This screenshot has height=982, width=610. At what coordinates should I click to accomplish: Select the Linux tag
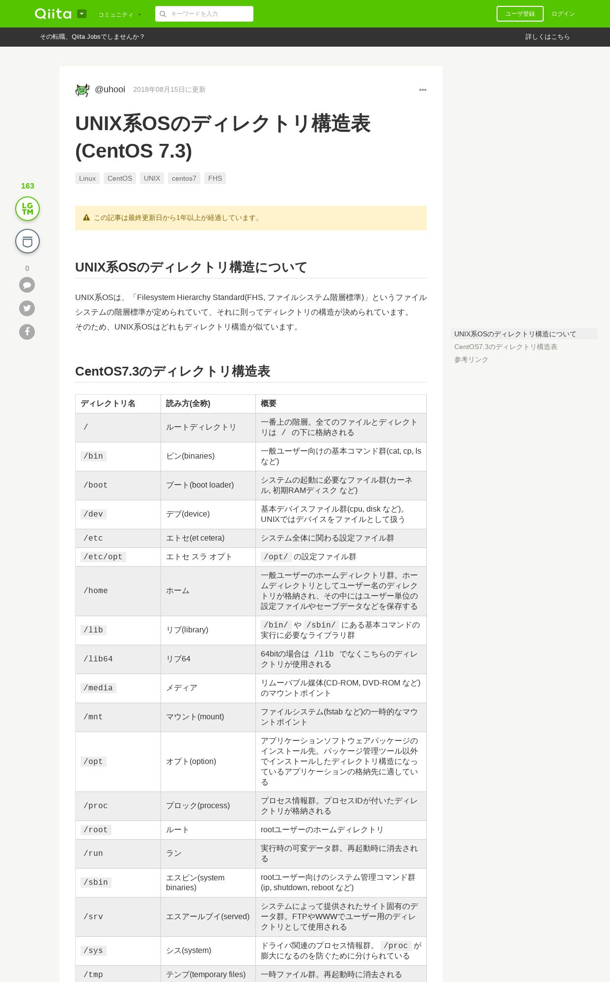[x=87, y=178]
